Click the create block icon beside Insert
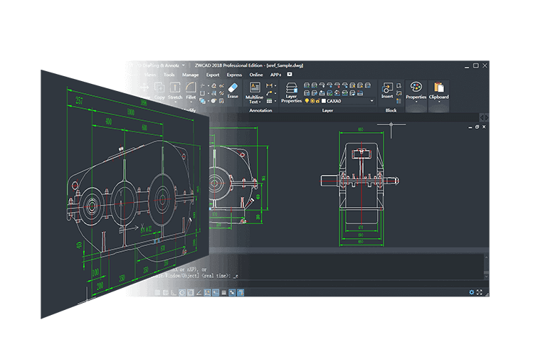The image size is (533, 342). click(399, 85)
